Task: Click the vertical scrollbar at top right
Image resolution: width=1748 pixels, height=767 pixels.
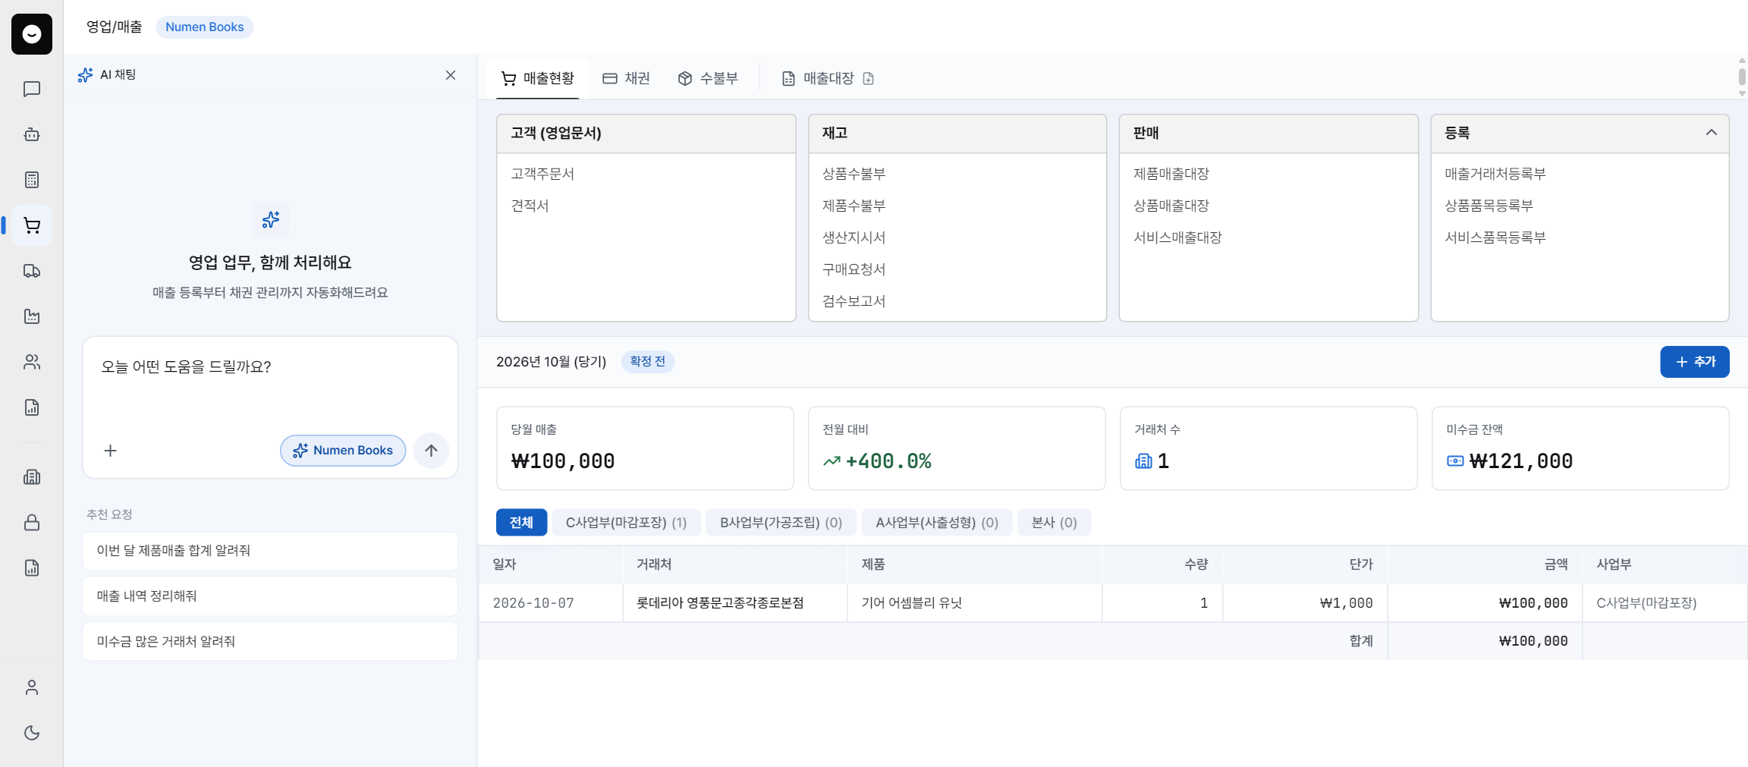Action: pos(1742,77)
